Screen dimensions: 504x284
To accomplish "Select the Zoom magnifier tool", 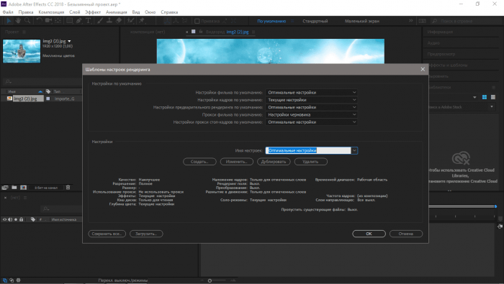I will pos(27,21).
